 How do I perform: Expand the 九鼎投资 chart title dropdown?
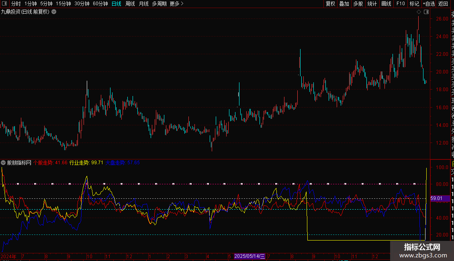54,12
